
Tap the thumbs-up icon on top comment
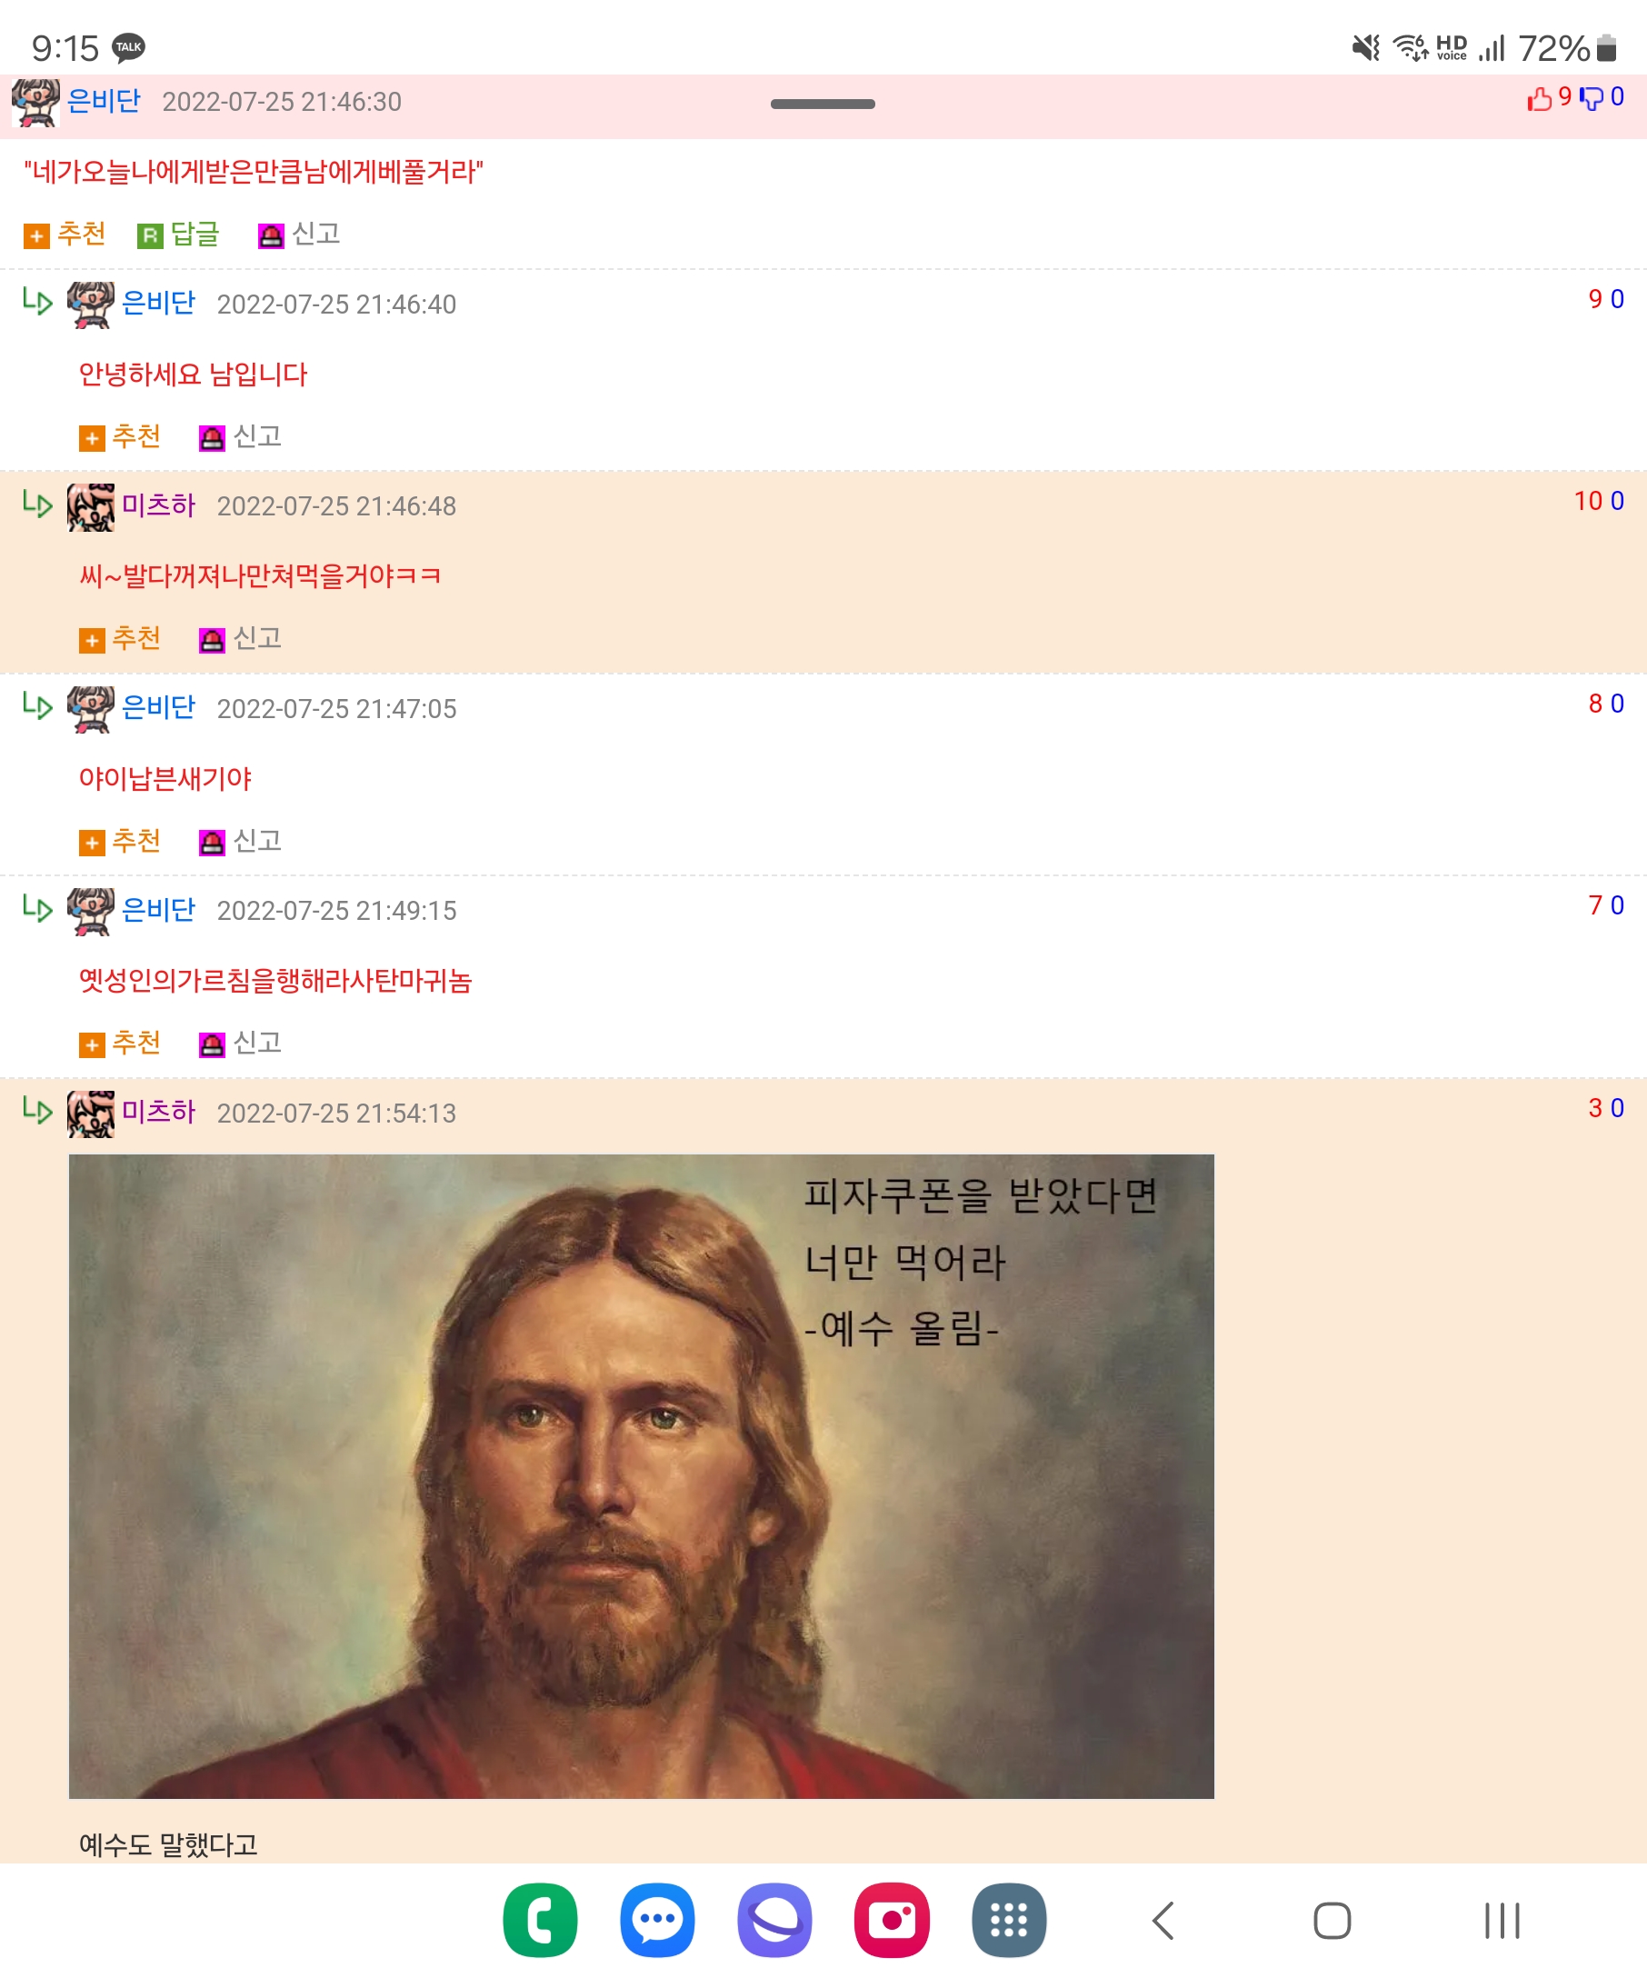click(x=1540, y=98)
